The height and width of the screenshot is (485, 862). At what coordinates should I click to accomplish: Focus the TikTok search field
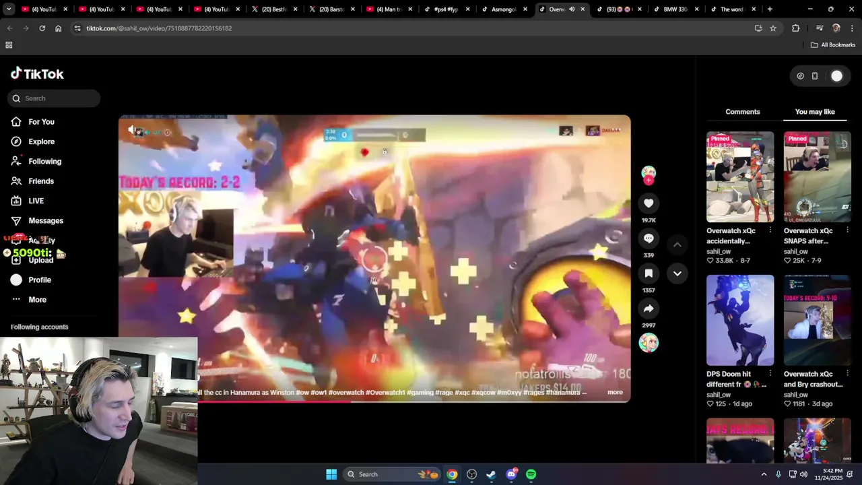tap(55, 98)
